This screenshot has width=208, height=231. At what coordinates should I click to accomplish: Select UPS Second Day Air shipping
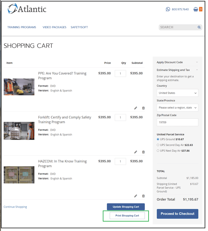pyautogui.click(x=158, y=145)
